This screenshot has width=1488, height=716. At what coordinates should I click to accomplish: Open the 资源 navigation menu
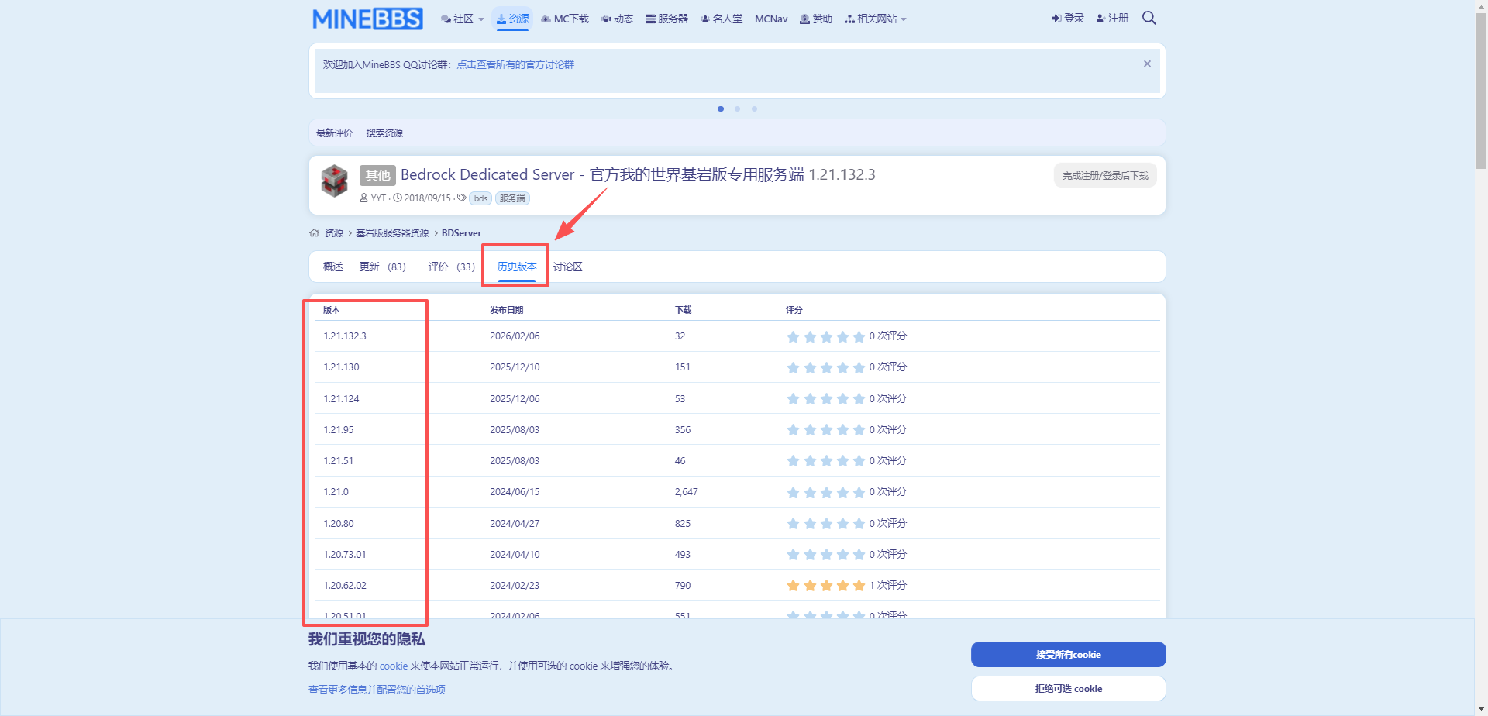512,19
